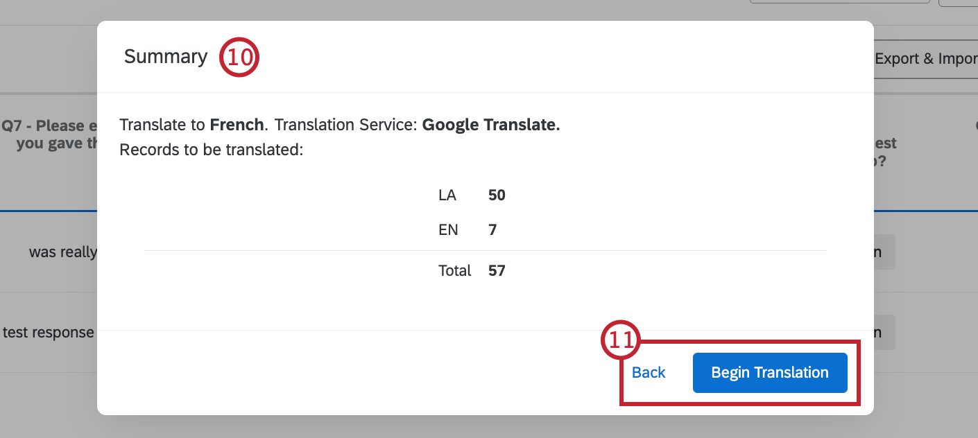Click the input box at the top right
Viewport: 978px width, 438px height.
[x=839, y=3]
